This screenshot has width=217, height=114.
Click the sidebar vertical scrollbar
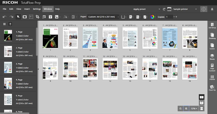[x=37, y=41]
